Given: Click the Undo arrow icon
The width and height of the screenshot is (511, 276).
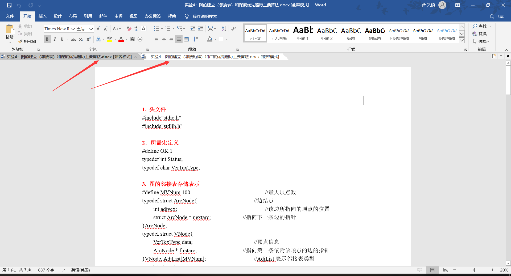Looking at the screenshot, I should pyautogui.click(x=19, y=5).
